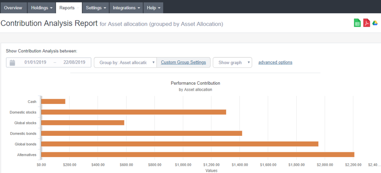Click the Contribution Analysis Report heading
This screenshot has width=381, height=173.
coord(49,24)
